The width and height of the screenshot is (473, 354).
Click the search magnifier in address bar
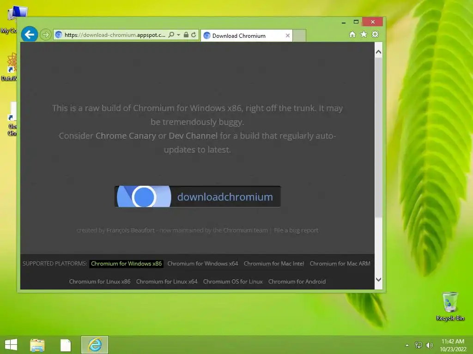[171, 35]
